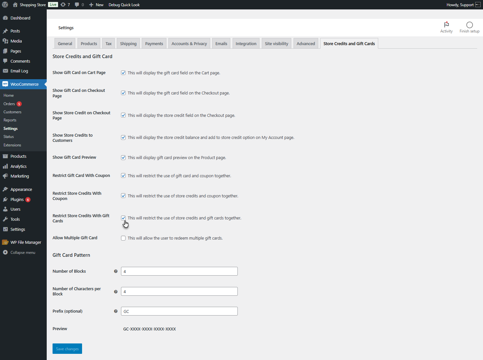
Task: Switch to the Shipping tab
Action: (x=128, y=43)
